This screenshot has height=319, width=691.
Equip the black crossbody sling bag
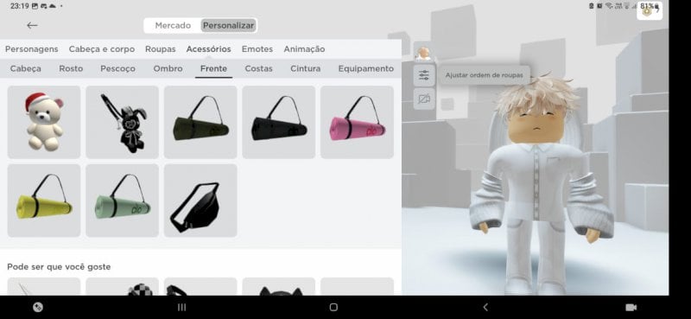pos(200,201)
